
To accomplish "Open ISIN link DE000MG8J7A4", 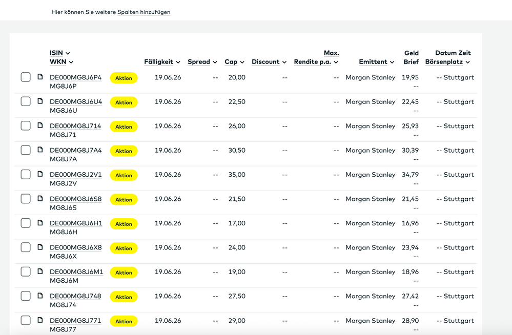I will [x=76, y=150].
